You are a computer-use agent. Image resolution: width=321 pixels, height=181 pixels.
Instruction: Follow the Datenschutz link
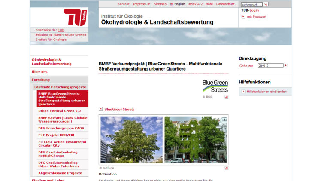coord(225,4)
